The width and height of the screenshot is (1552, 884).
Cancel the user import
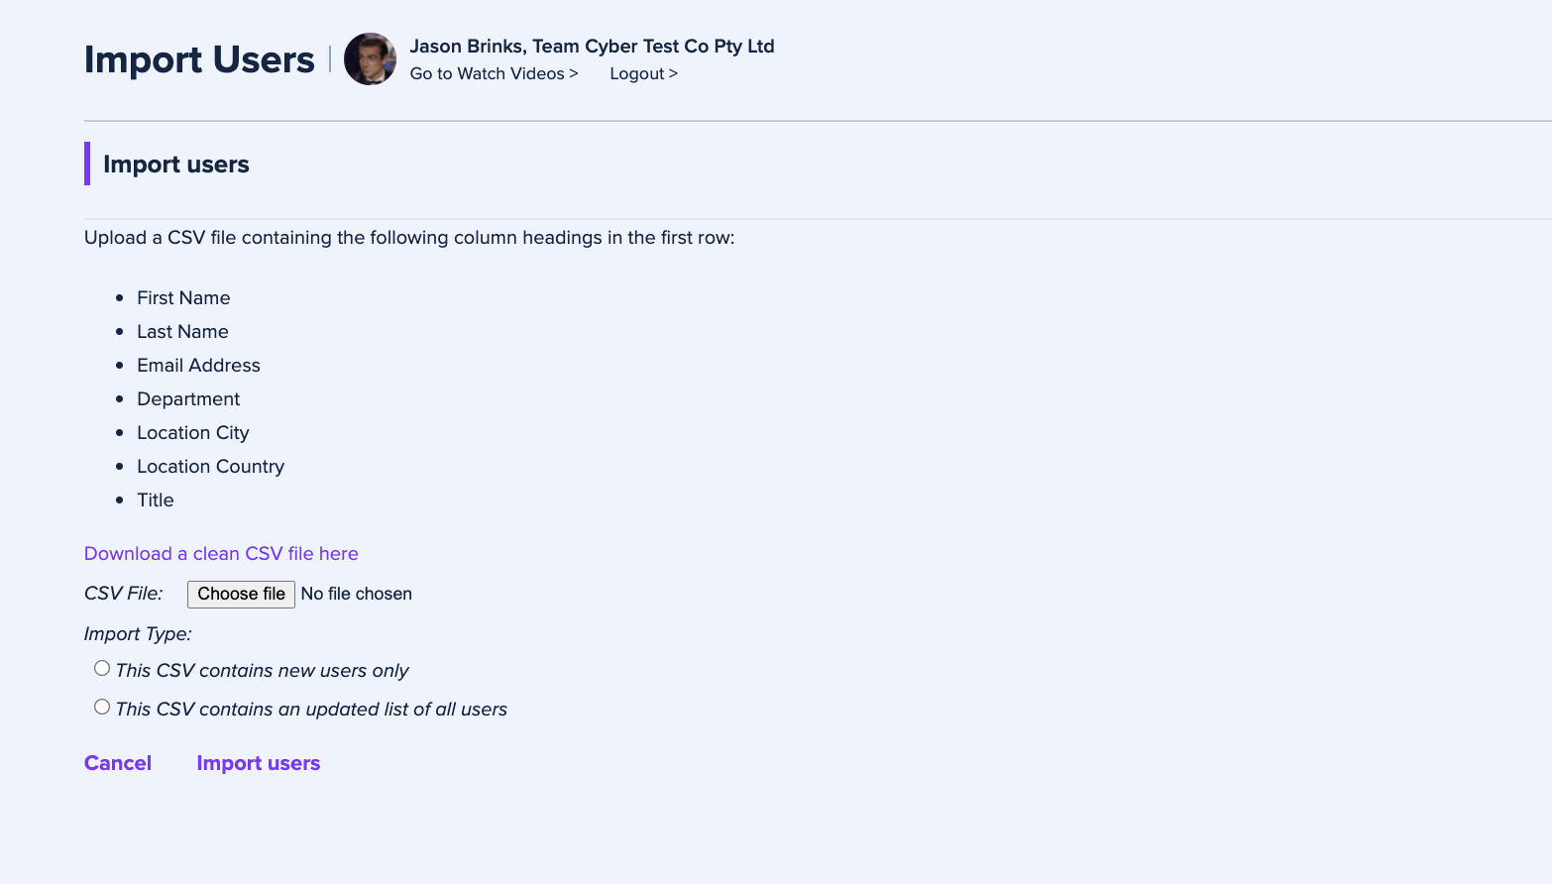(118, 763)
